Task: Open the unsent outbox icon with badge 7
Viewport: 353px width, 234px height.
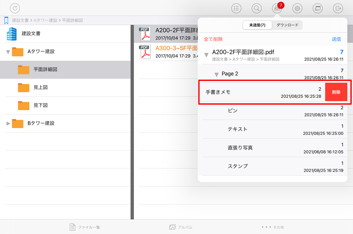Action: pyautogui.click(x=277, y=8)
